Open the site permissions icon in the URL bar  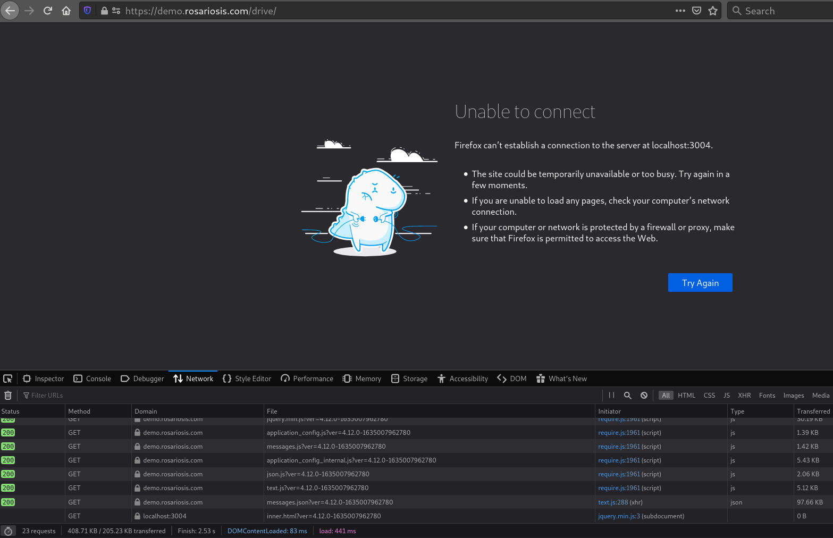[x=116, y=11]
